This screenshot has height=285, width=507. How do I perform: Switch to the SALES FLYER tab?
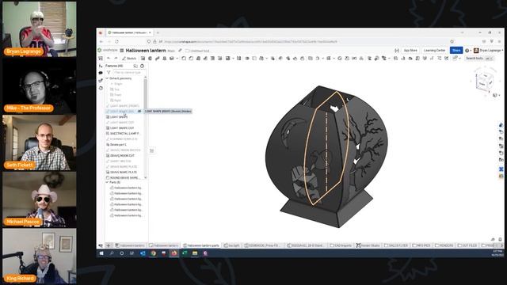[396, 245]
